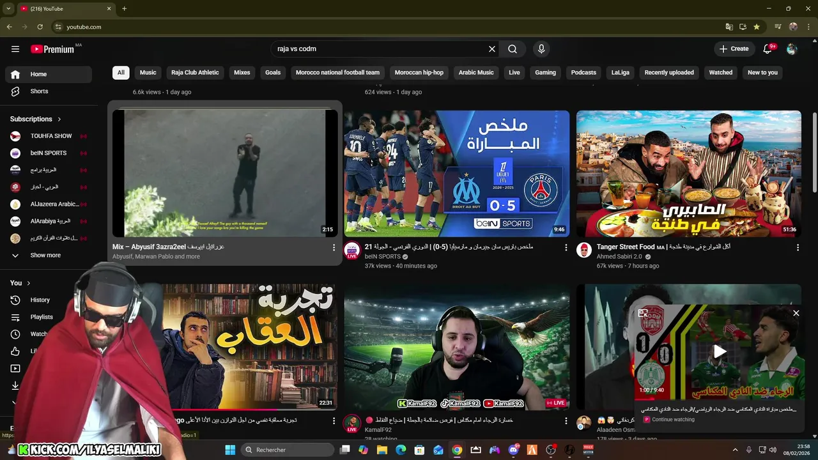
Task: Select the Mixes filter chip
Action: (x=242, y=72)
